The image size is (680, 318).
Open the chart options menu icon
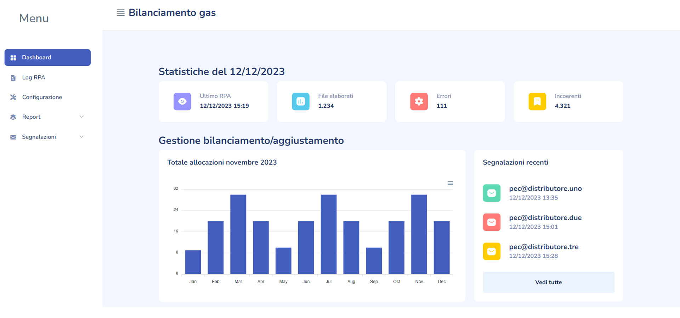pos(450,183)
